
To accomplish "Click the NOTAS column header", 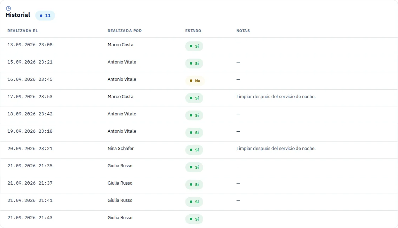I will (x=243, y=31).
